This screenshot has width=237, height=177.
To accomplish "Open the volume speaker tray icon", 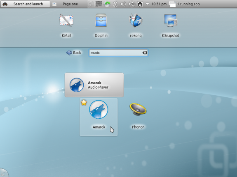I will 123,4.
